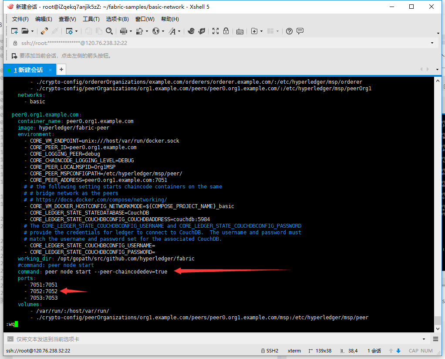445x359 pixels.
Task: Toggle the screen lock icon
Action: [226, 31]
